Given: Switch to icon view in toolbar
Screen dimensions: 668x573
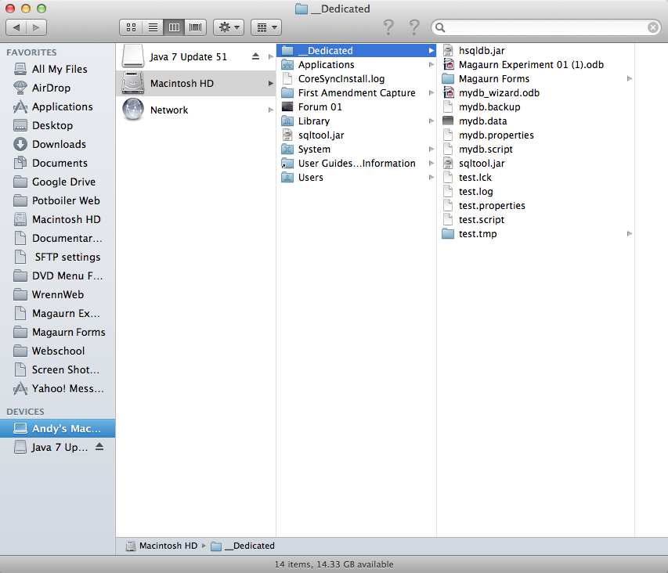Looking at the screenshot, I should point(130,27).
